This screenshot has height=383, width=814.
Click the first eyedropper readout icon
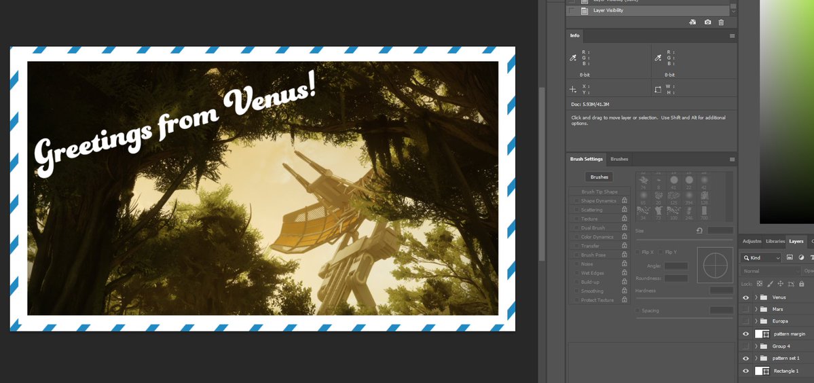tap(573, 58)
